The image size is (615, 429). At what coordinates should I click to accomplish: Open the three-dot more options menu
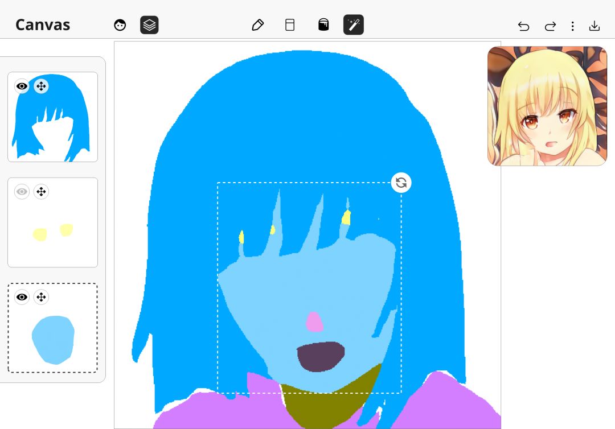click(572, 26)
